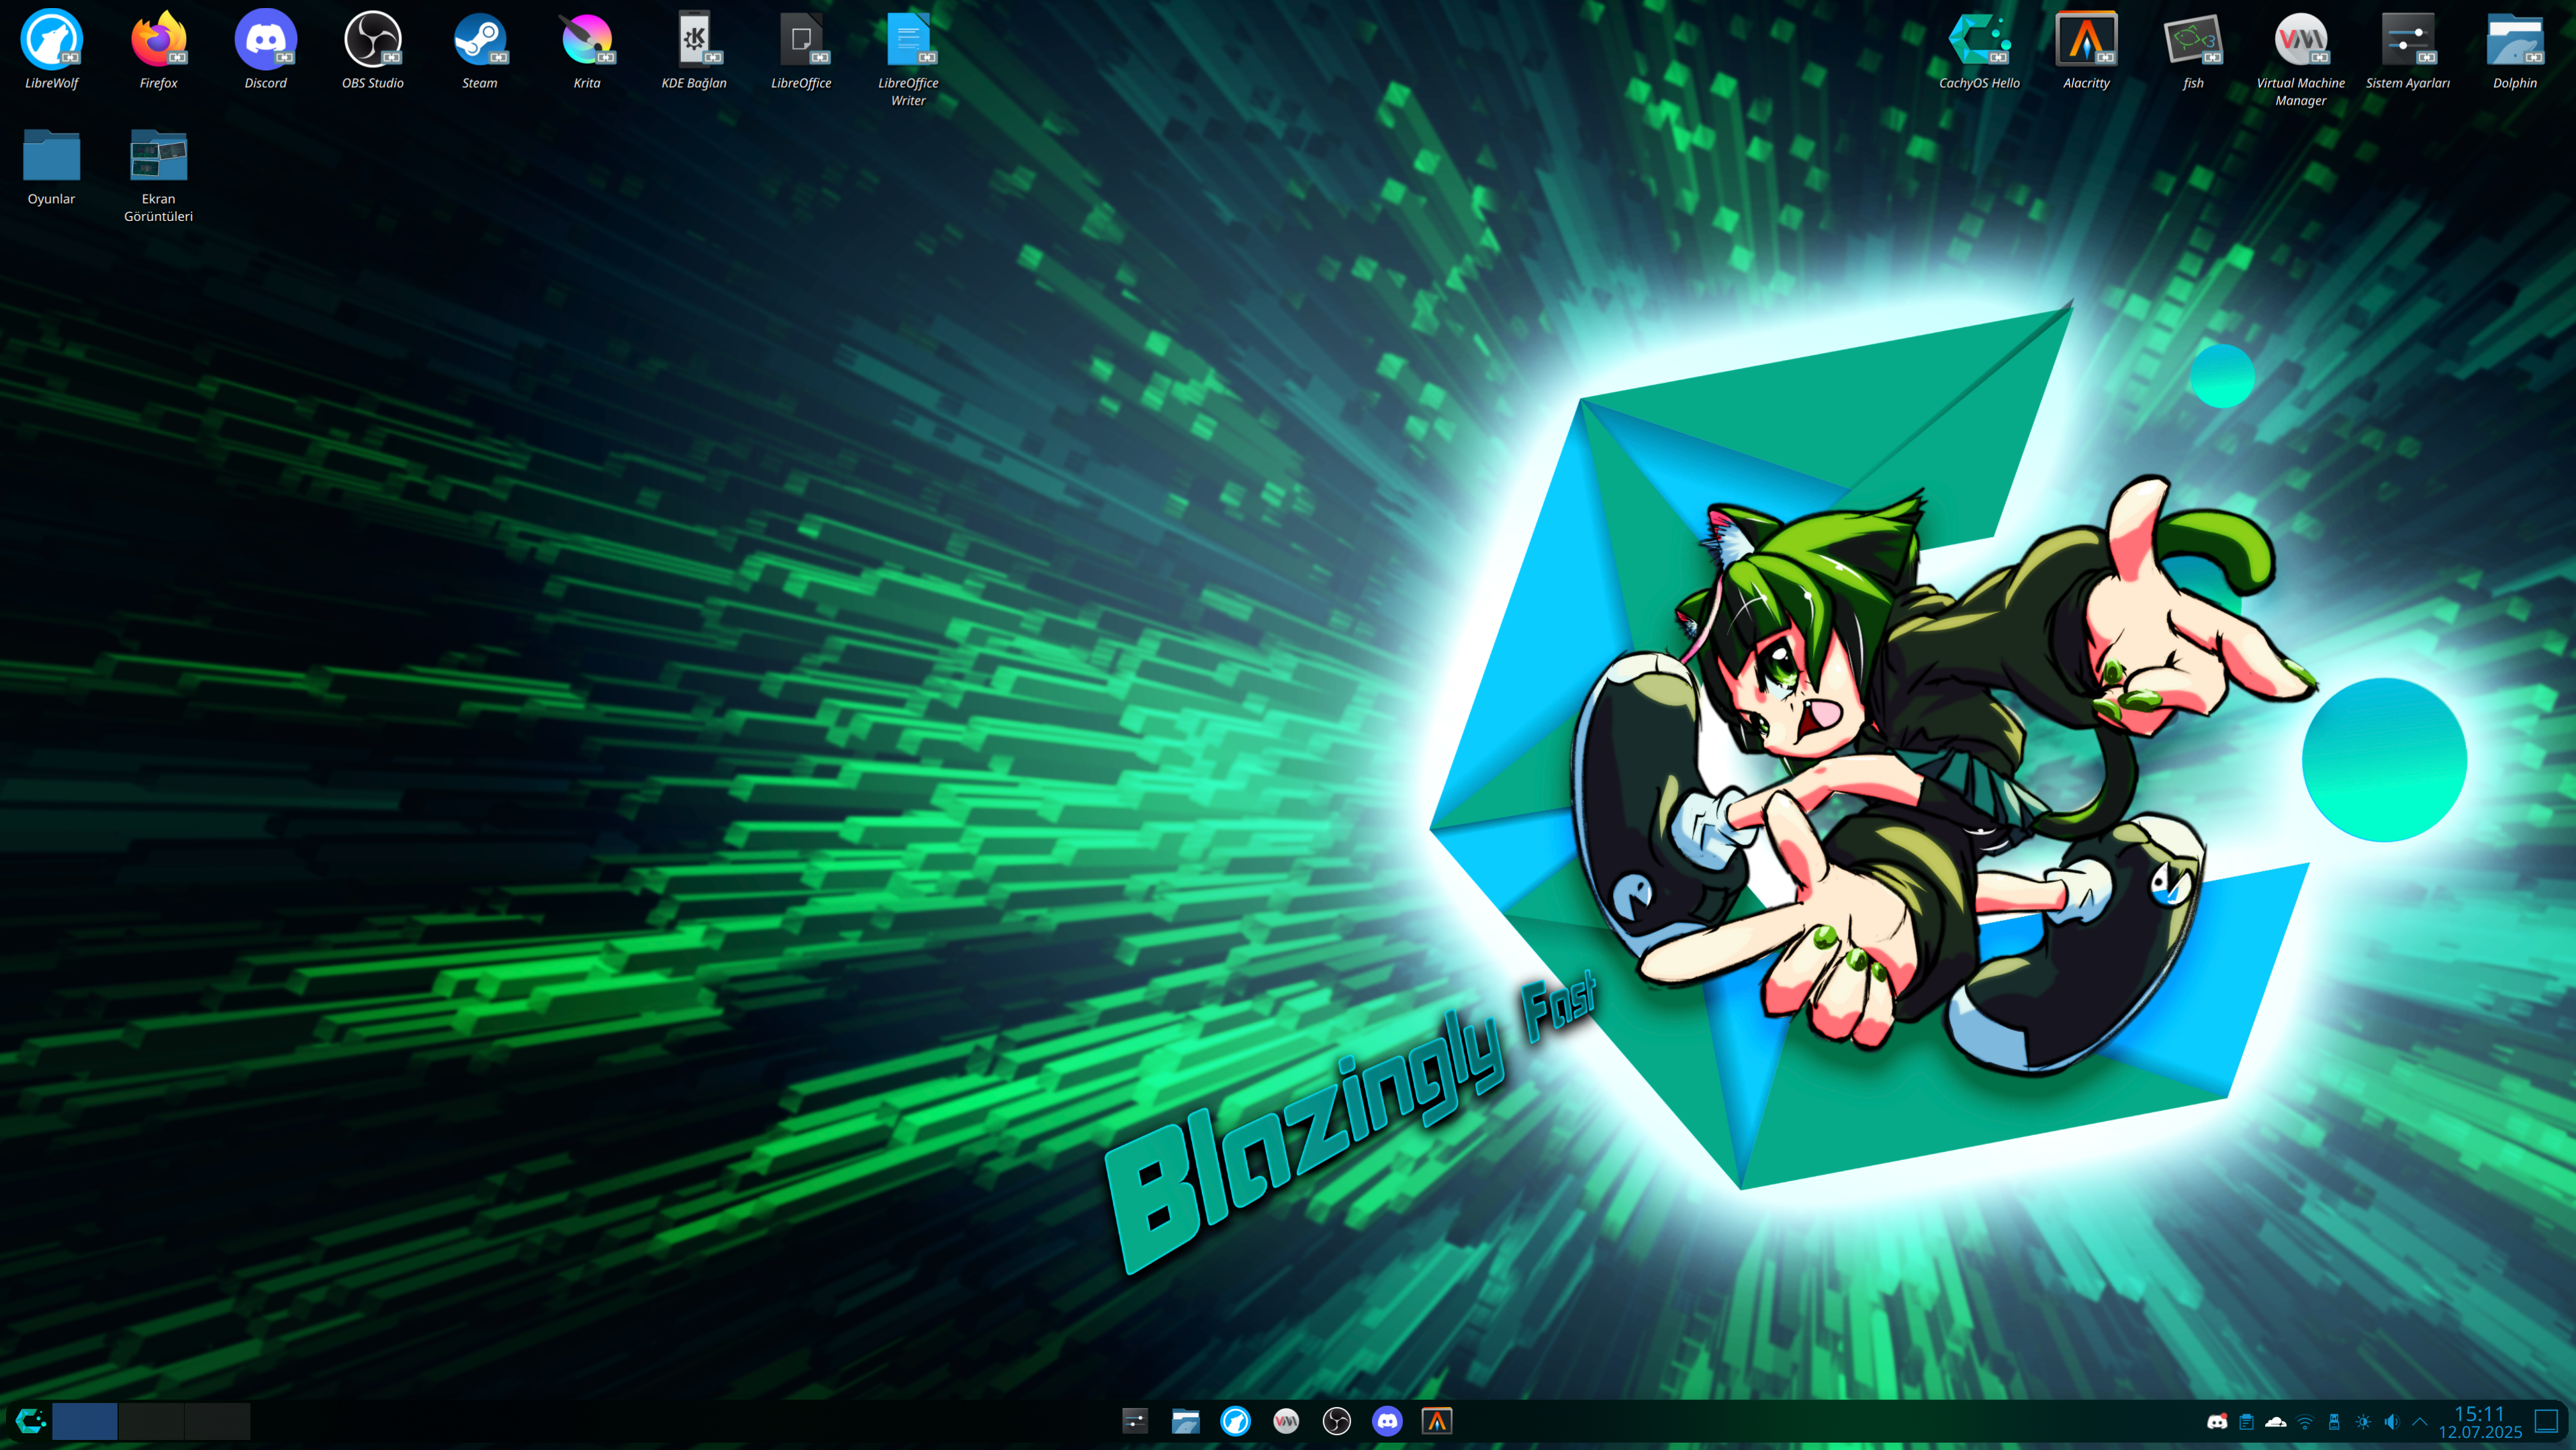Image resolution: width=2576 pixels, height=1450 pixels.
Task: Launch Firefox from the desktop
Action: pos(158,50)
